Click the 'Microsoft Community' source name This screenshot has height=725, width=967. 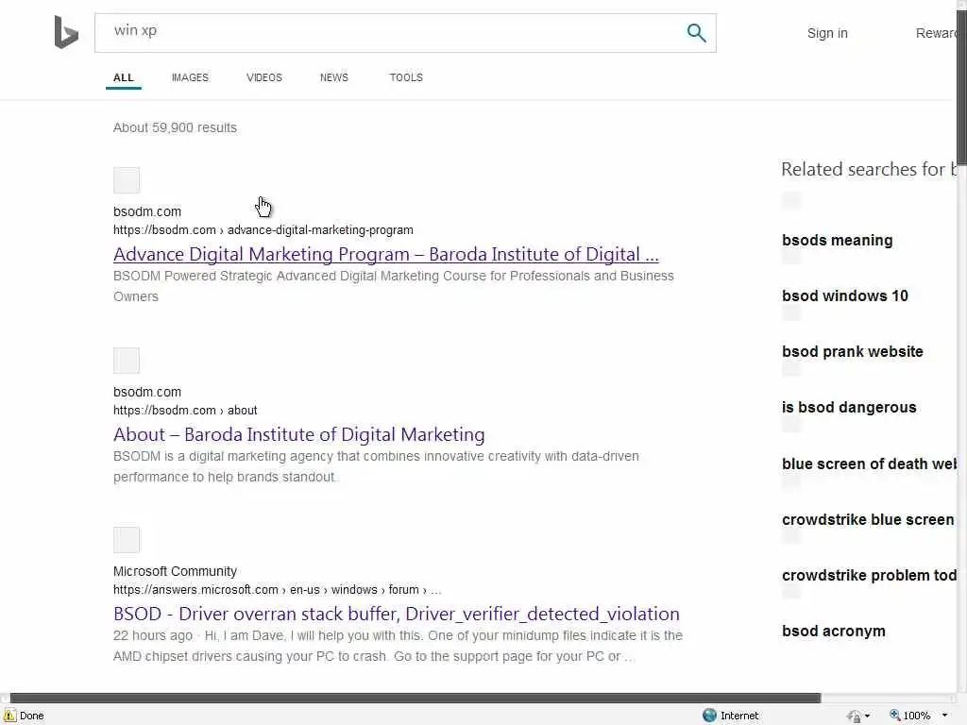(175, 571)
